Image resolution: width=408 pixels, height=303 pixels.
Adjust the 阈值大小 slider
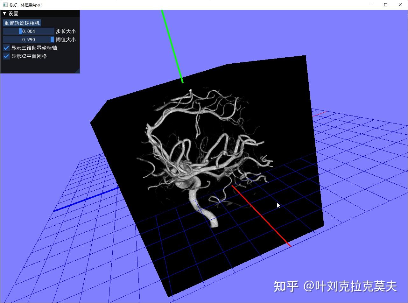coord(29,39)
